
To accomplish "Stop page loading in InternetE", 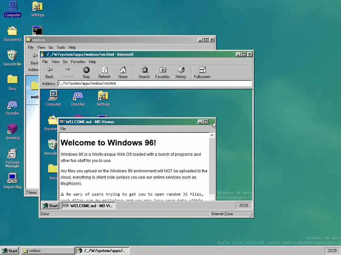I will pos(86,73).
